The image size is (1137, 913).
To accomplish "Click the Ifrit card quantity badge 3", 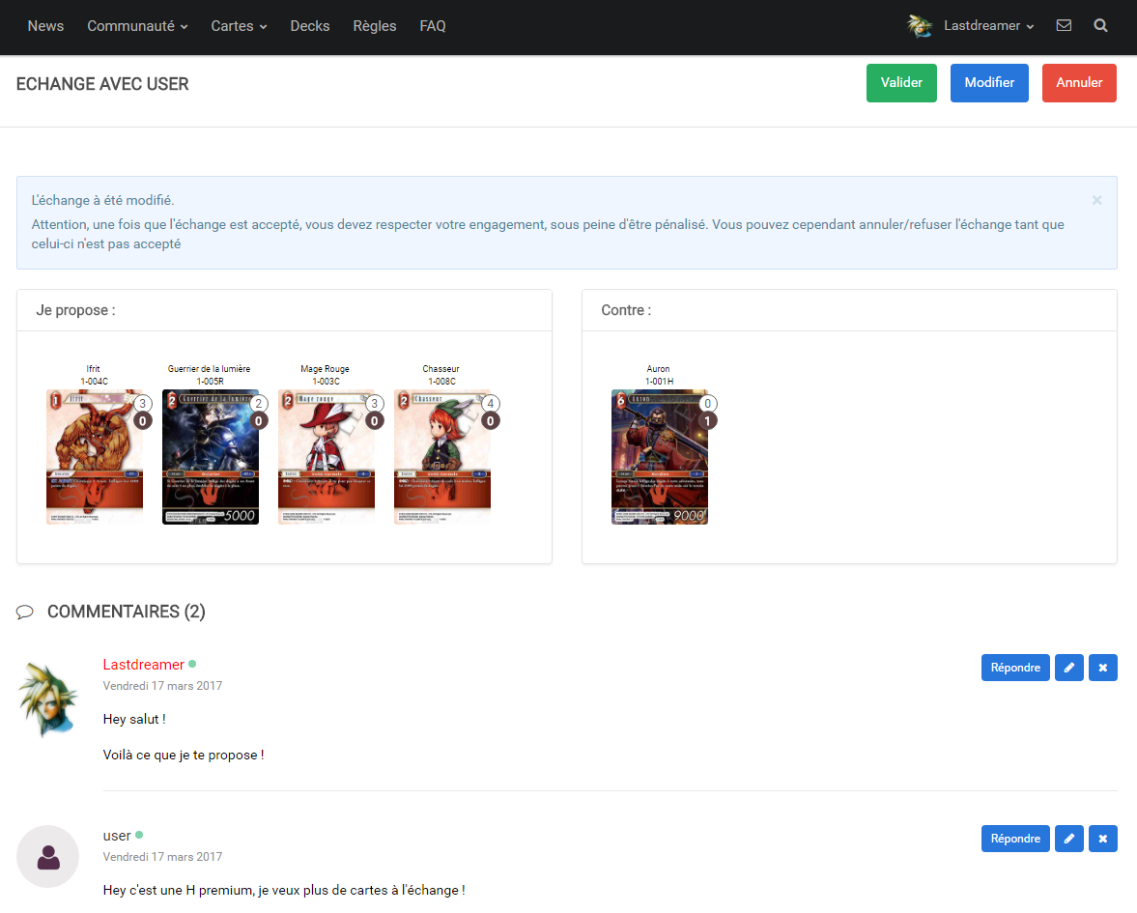I will pyautogui.click(x=142, y=404).
